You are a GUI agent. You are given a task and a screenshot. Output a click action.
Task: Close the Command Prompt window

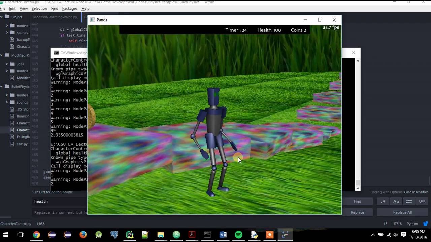point(353,53)
